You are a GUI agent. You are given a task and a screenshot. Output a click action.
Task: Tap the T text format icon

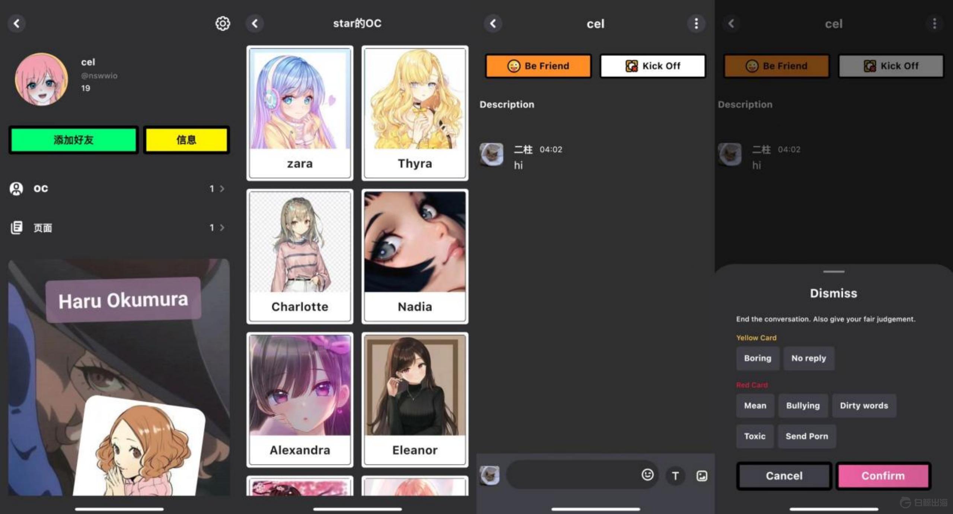click(x=675, y=476)
